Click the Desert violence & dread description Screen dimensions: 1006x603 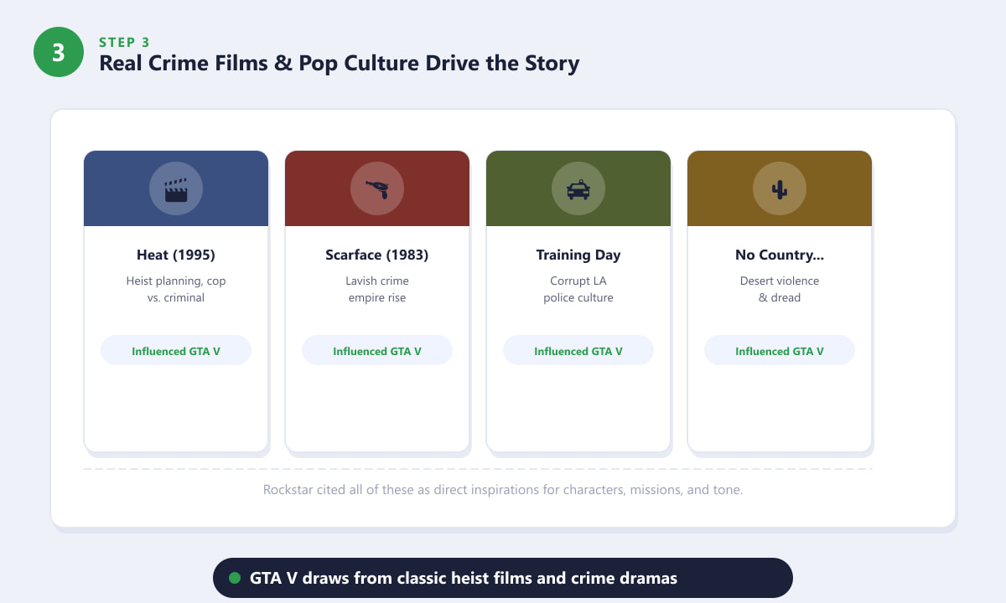pos(780,289)
